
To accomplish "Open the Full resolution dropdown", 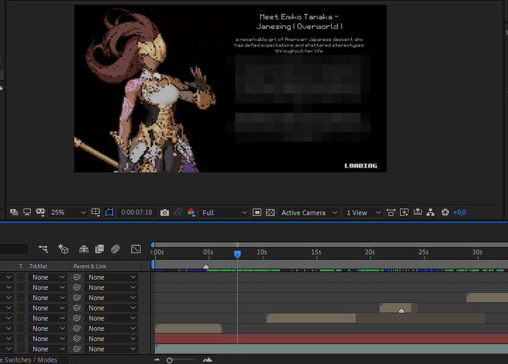I will tap(224, 213).
